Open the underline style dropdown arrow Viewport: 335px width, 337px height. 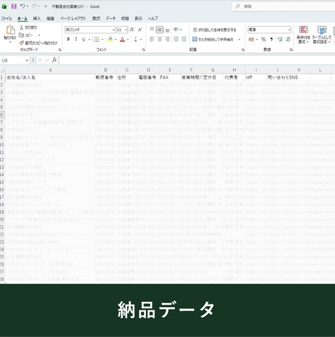tap(89, 39)
